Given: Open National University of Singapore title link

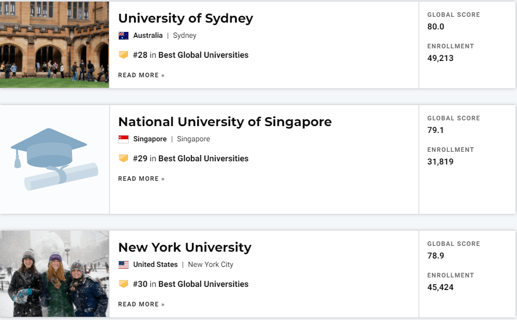Looking at the screenshot, I should [225, 122].
